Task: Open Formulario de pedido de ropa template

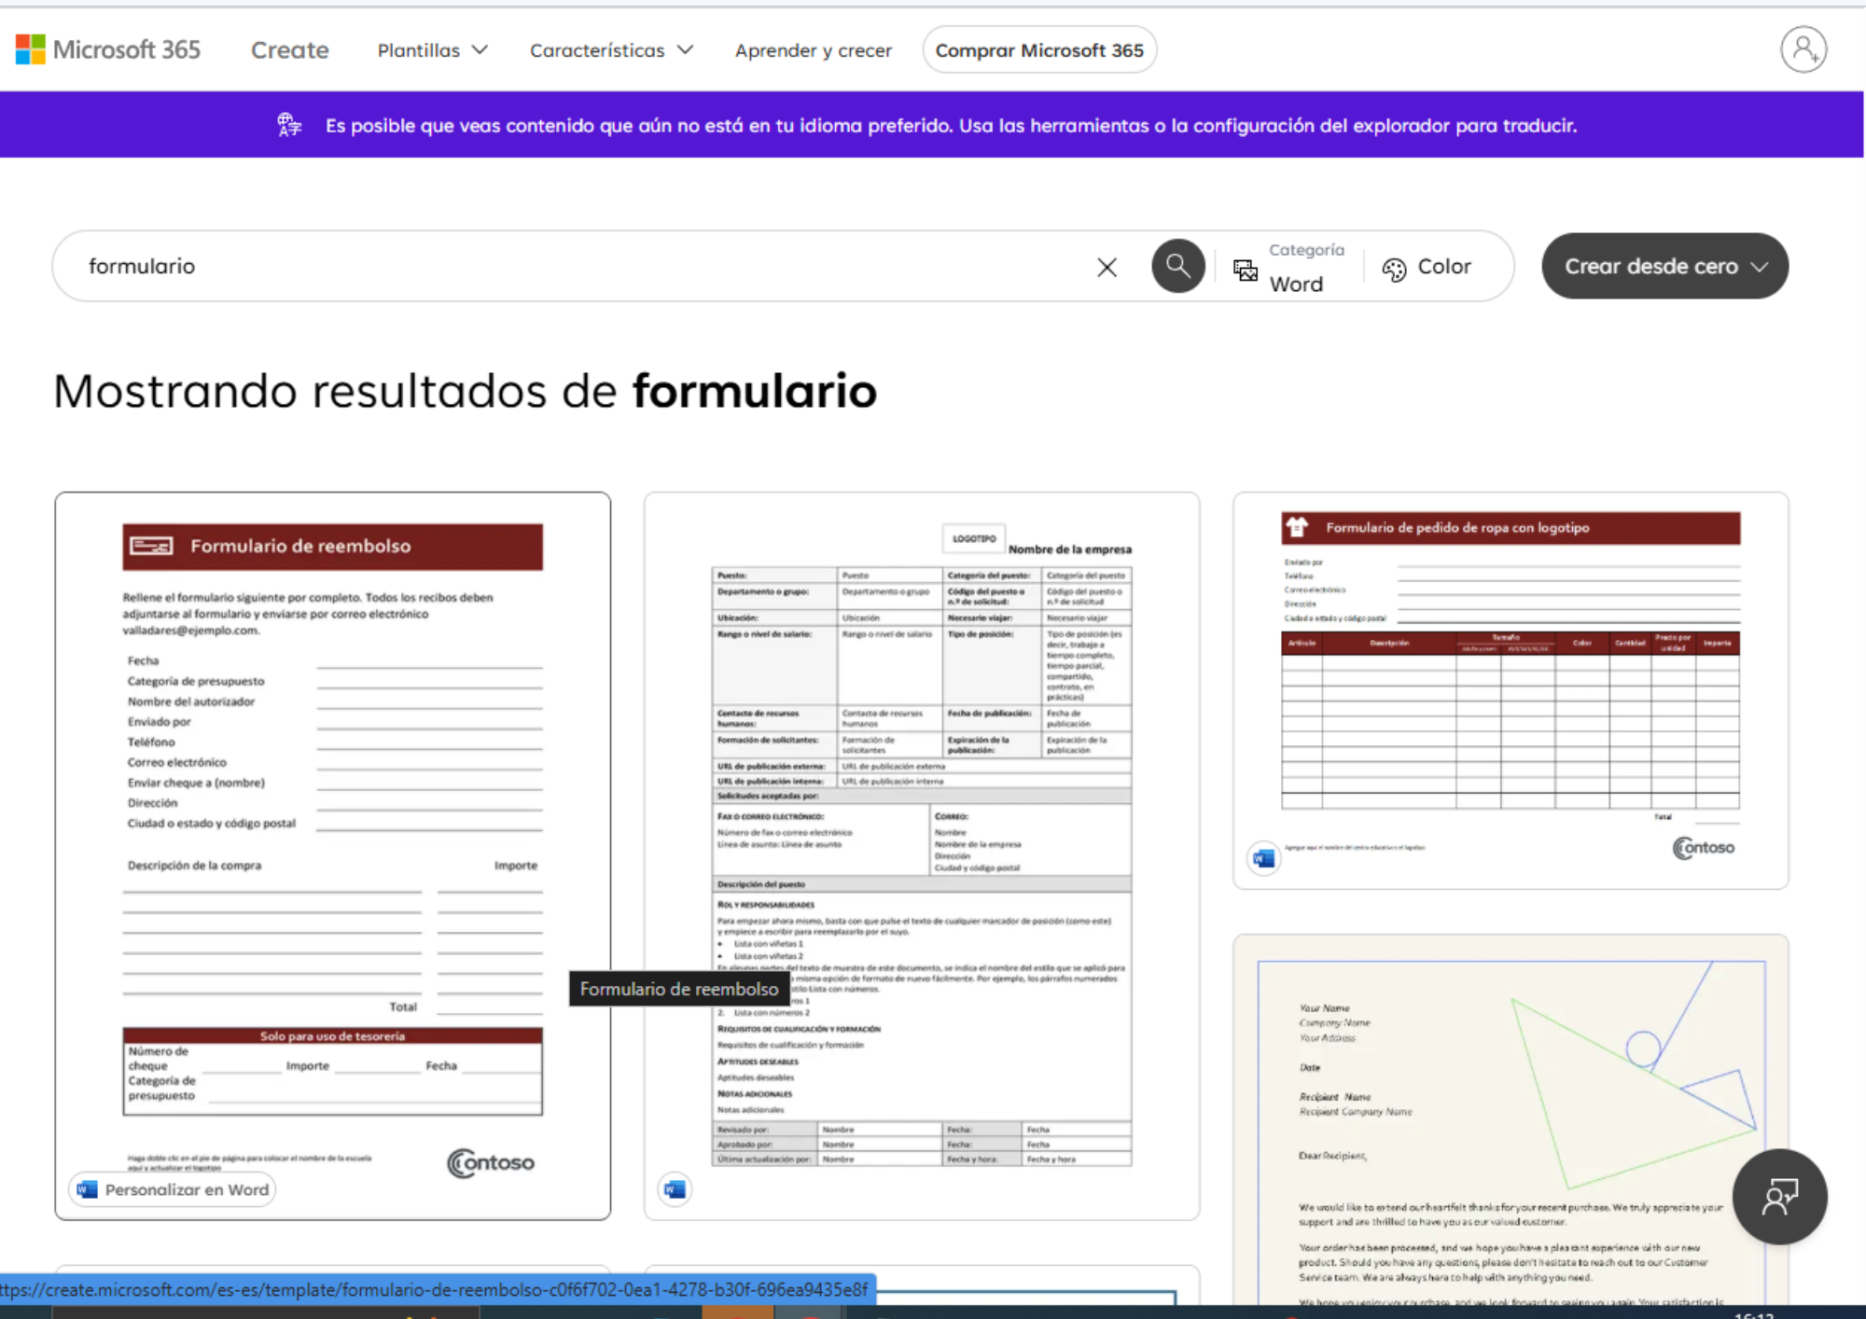Action: (x=1511, y=691)
